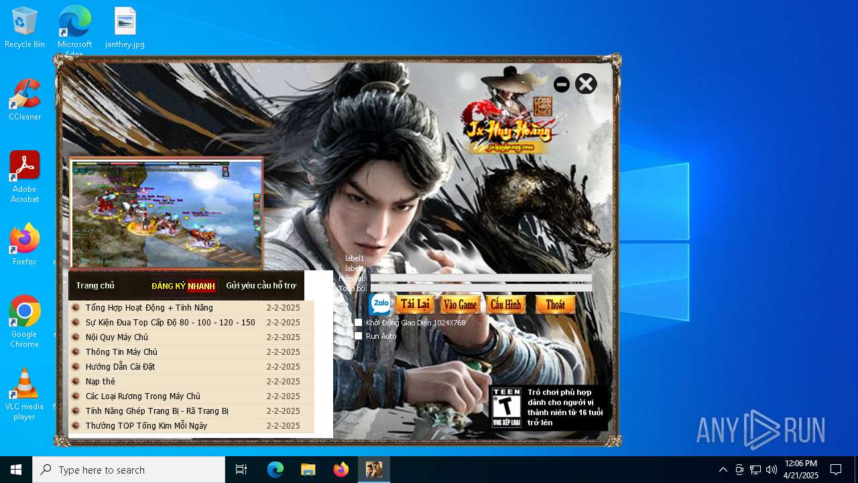Image resolution: width=858 pixels, height=483 pixels.
Task: Click the Tải Lại reload button
Action: (x=415, y=304)
